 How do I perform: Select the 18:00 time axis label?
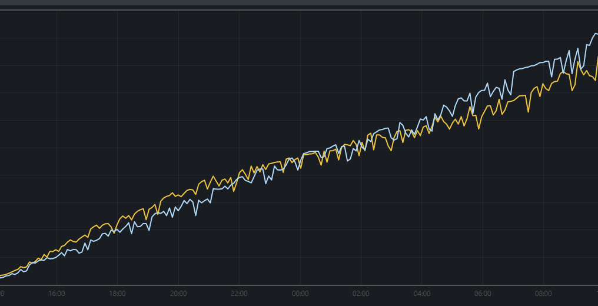click(118, 294)
